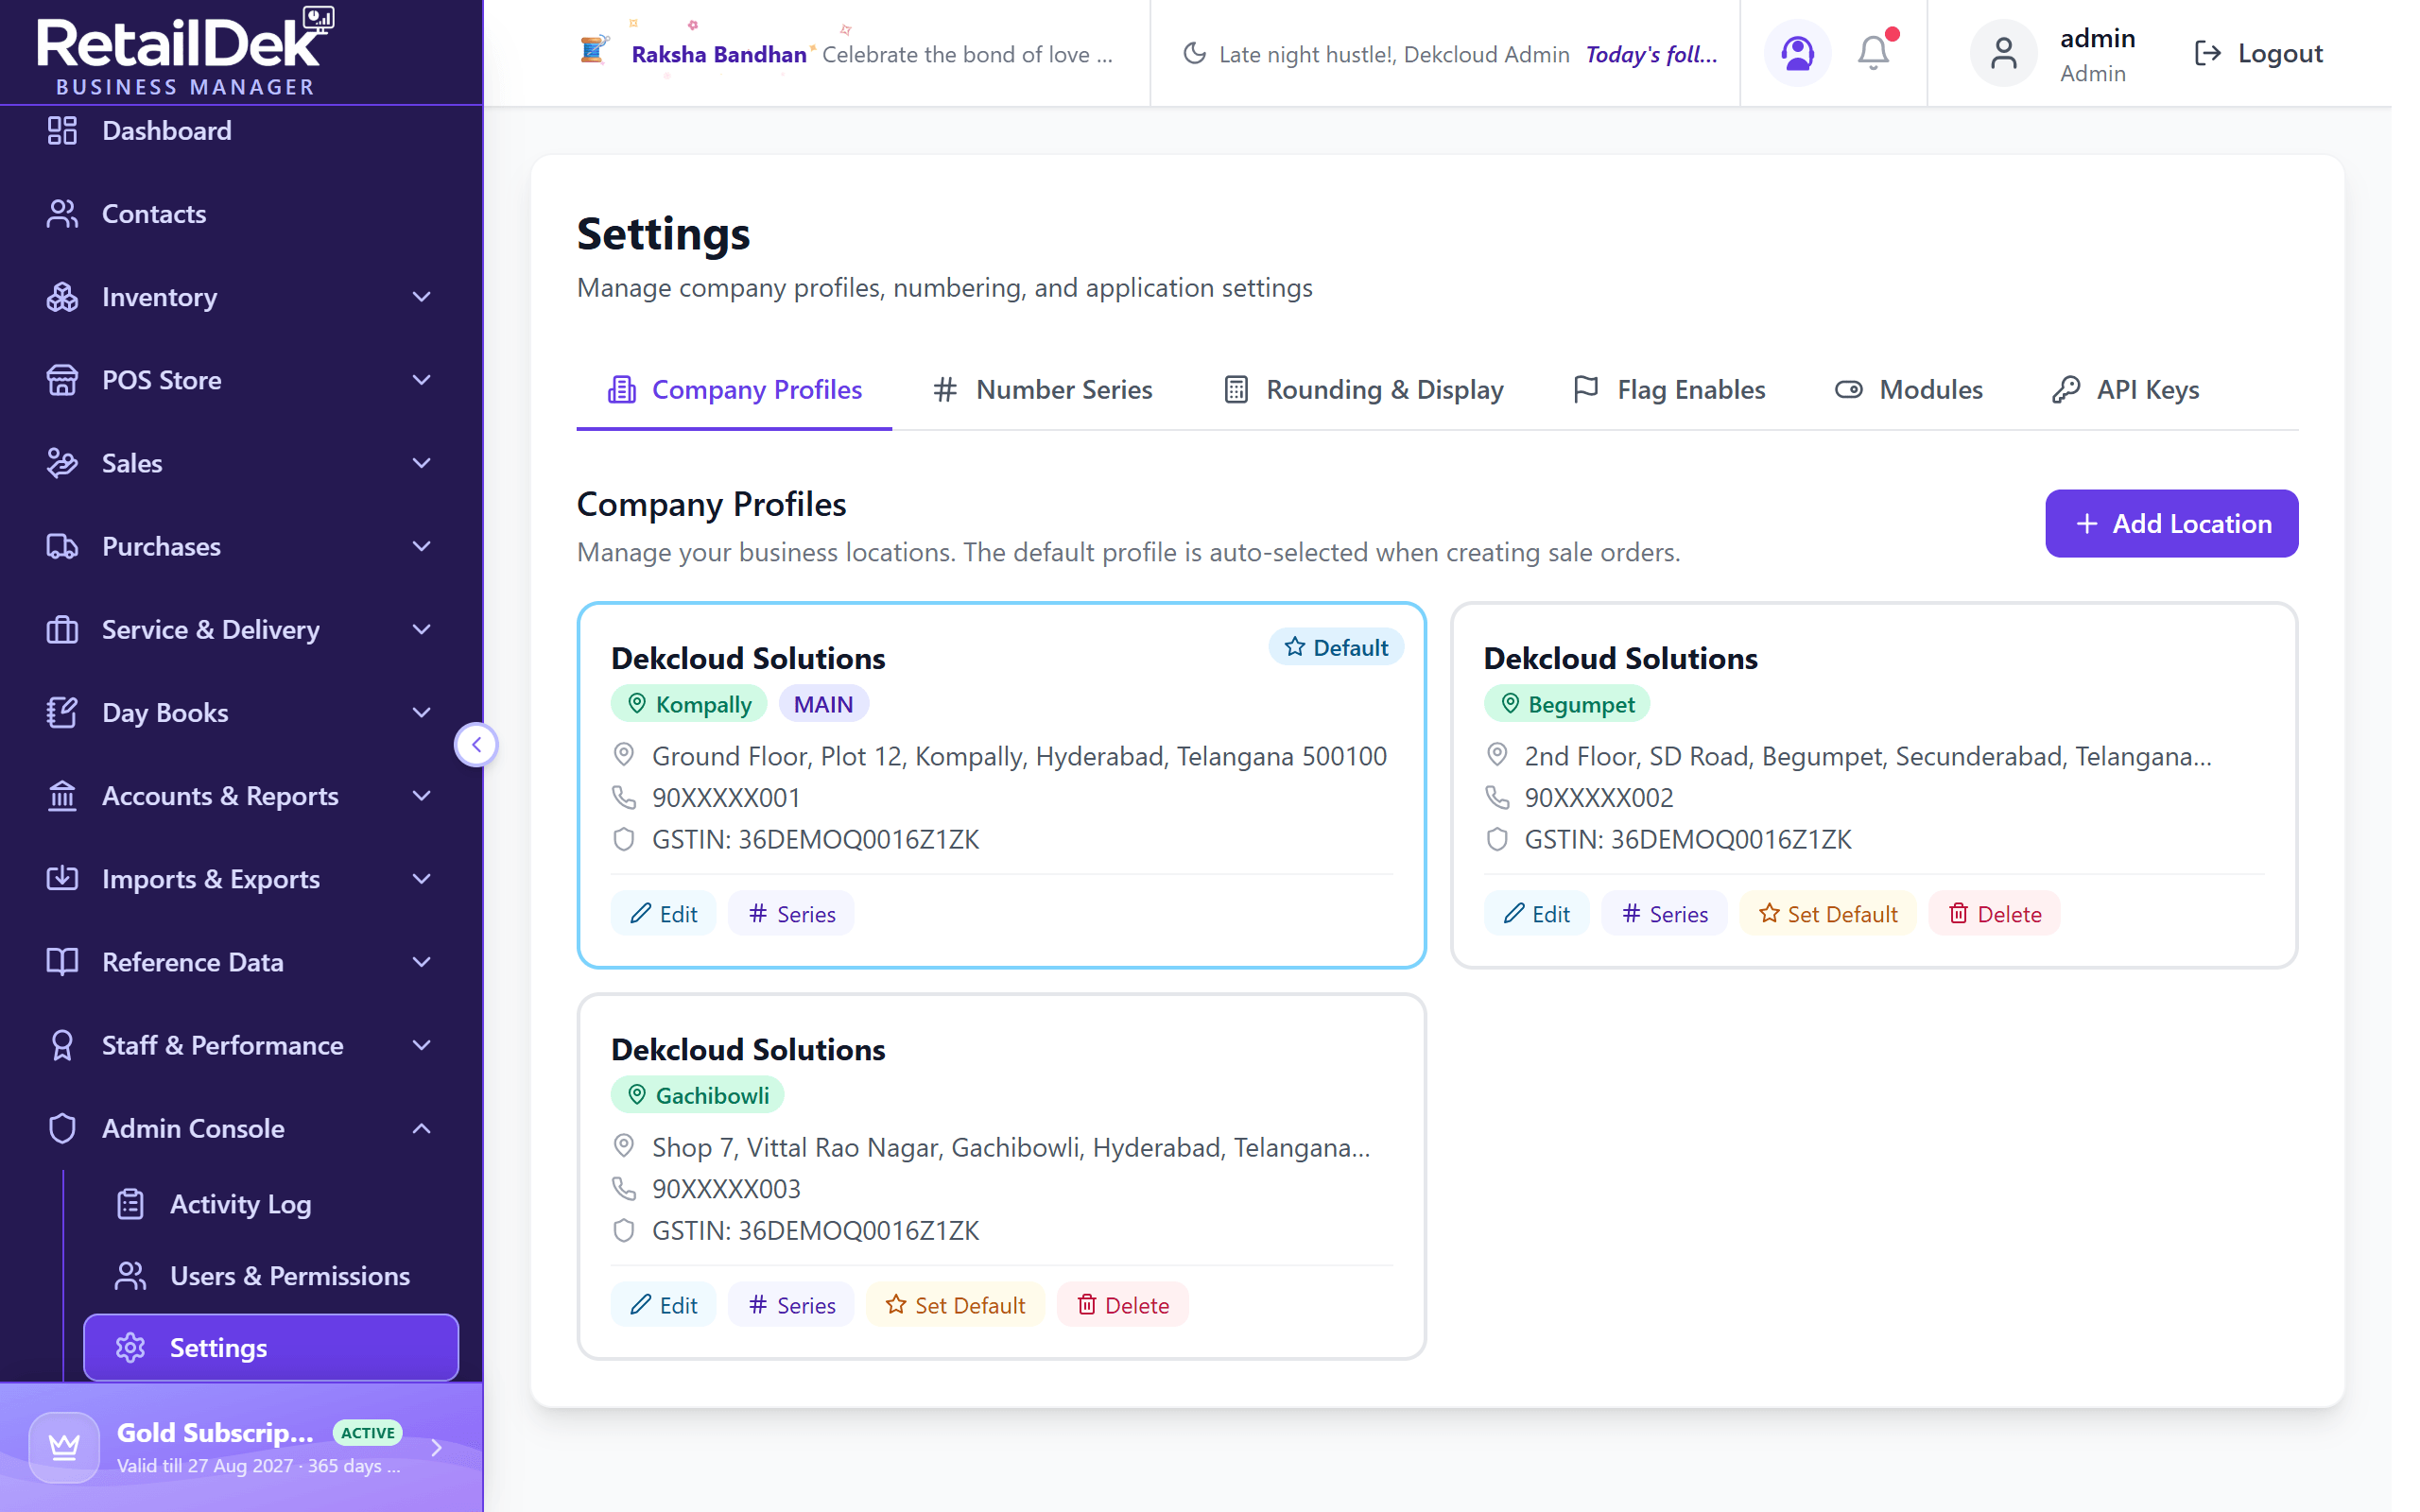Click the Day Books icon
Screen dimensions: 2420x1512
(62, 713)
